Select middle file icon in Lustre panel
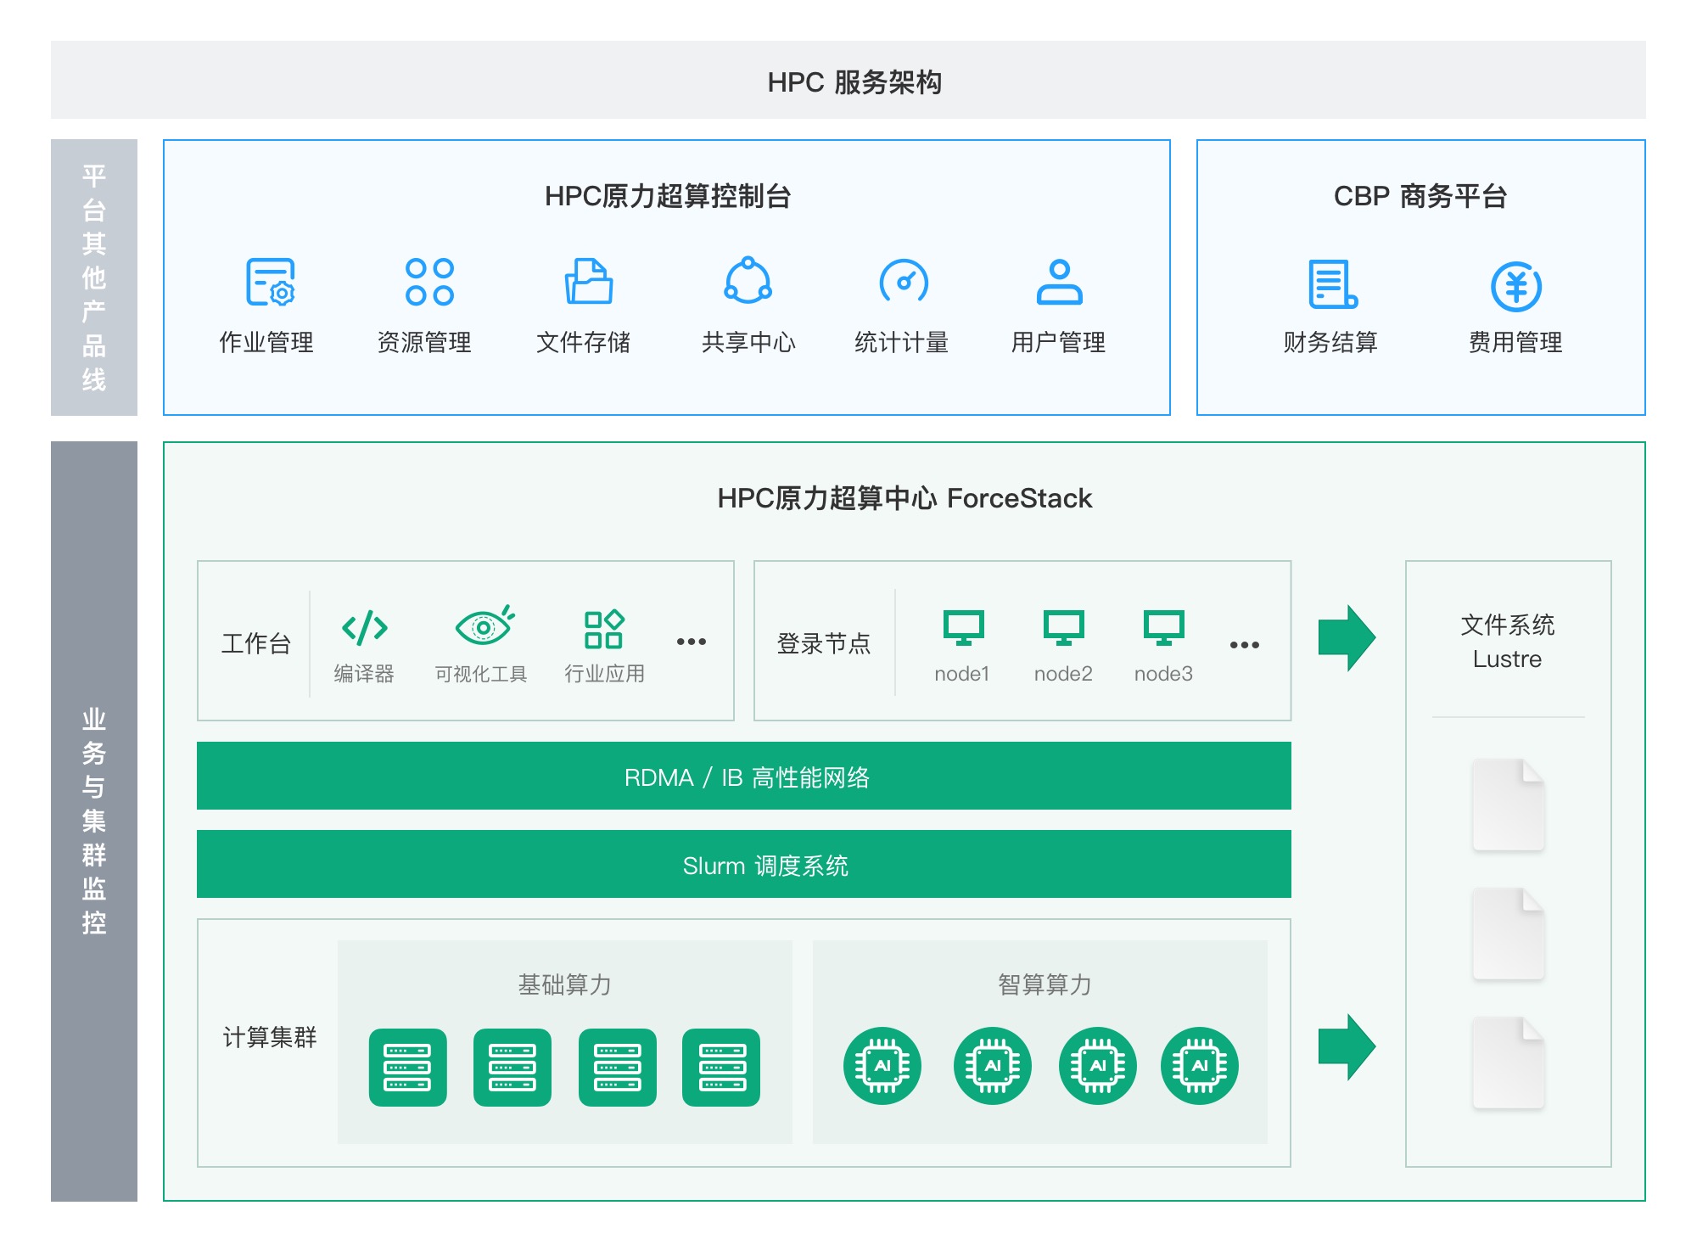Viewport: 1697px width, 1256px height. 1509,934
